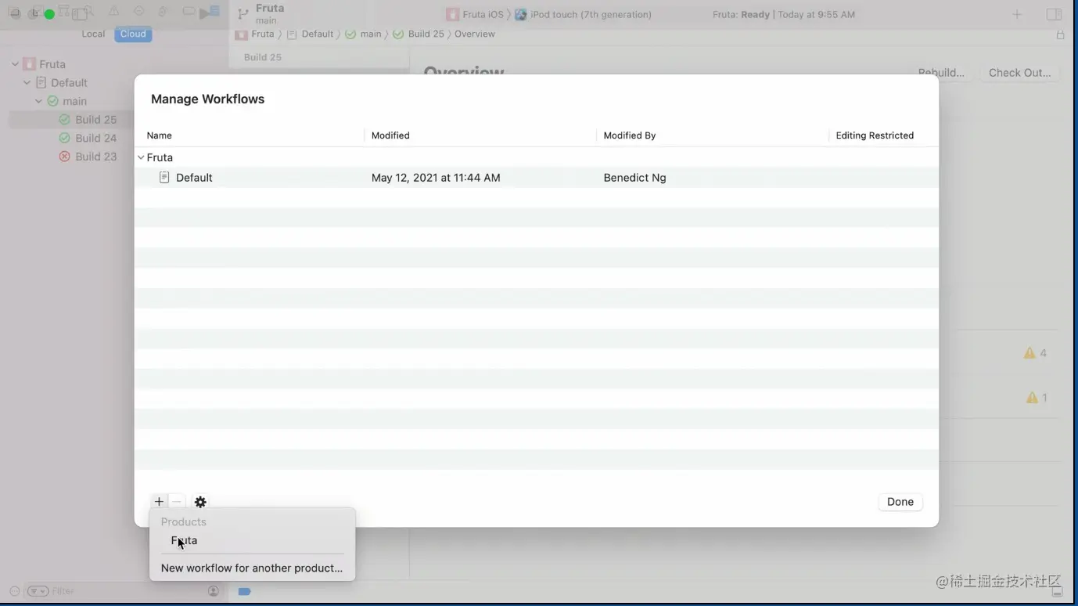Screen dimensions: 1078x606
Task: Click Overview in the breadcrumb bar
Action: tap(474, 34)
